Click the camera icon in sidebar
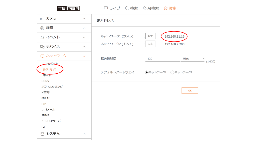Viewport: 257px width, 144px height. point(42,19)
